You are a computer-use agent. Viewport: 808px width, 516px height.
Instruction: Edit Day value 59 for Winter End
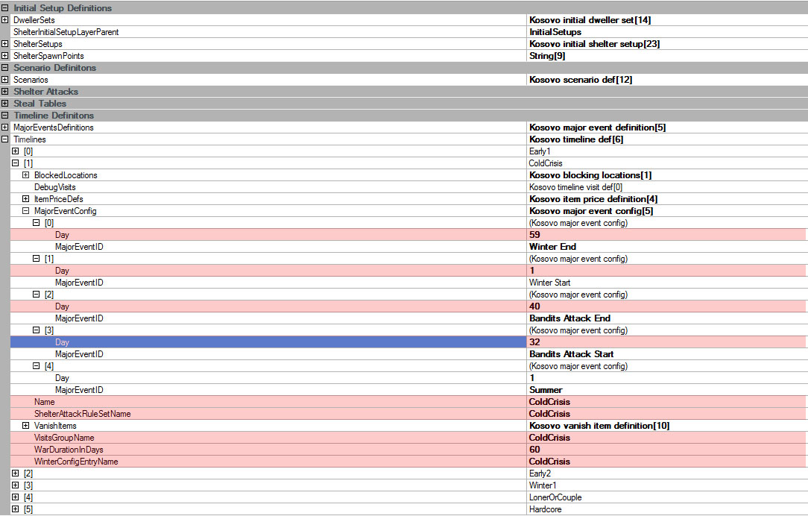667,235
